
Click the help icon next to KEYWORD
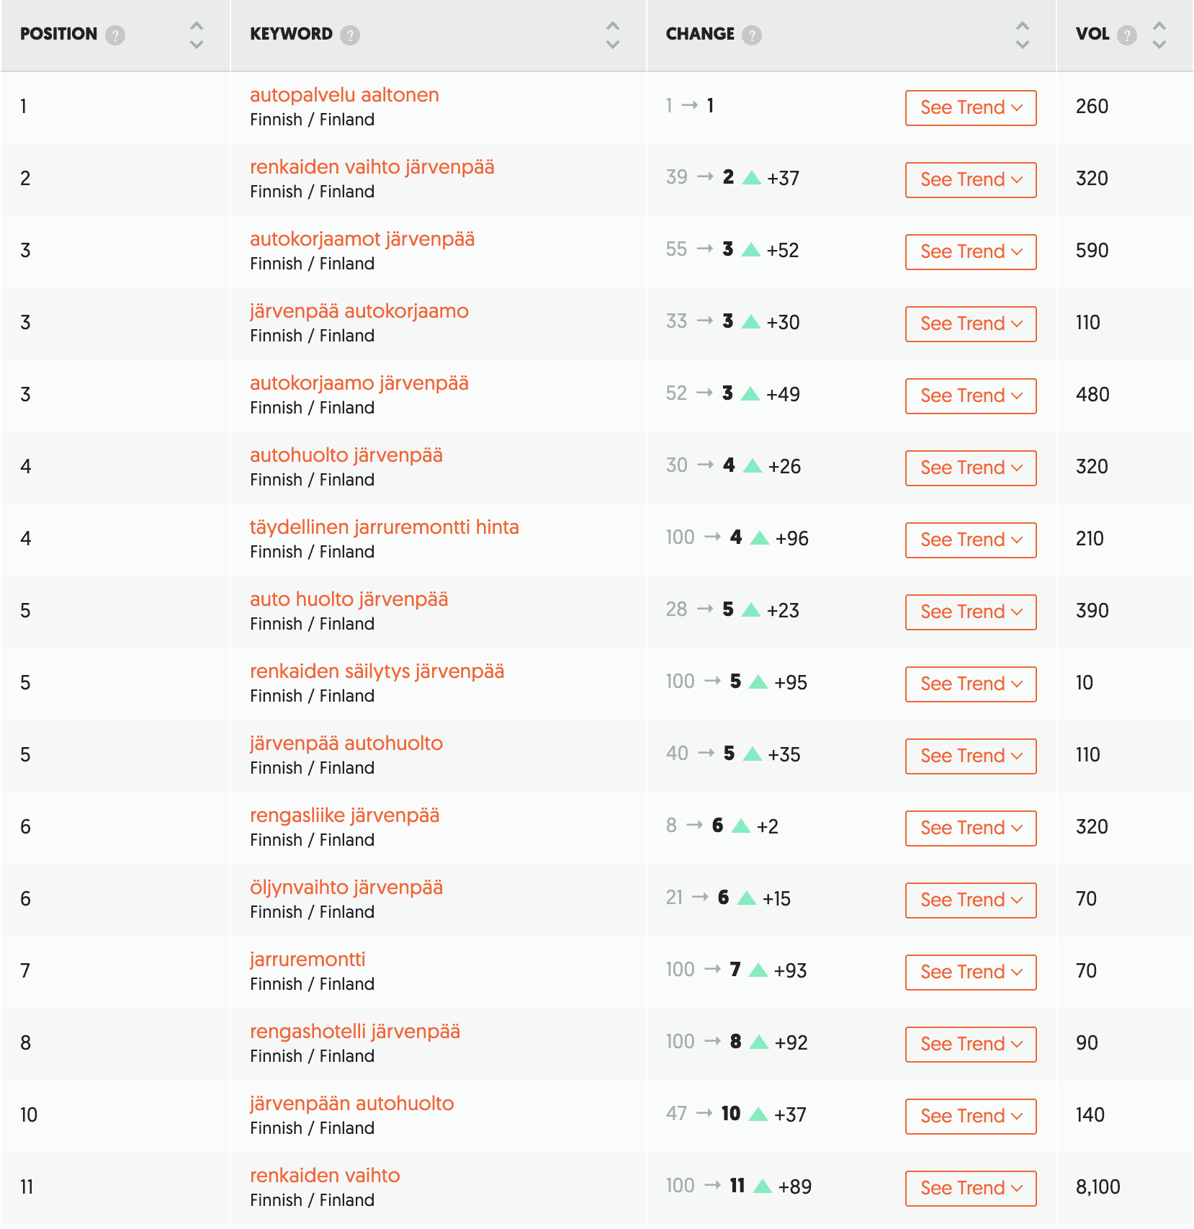[350, 35]
